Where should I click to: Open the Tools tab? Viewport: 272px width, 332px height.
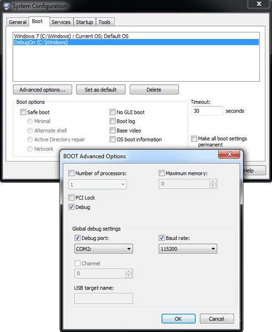tap(105, 22)
